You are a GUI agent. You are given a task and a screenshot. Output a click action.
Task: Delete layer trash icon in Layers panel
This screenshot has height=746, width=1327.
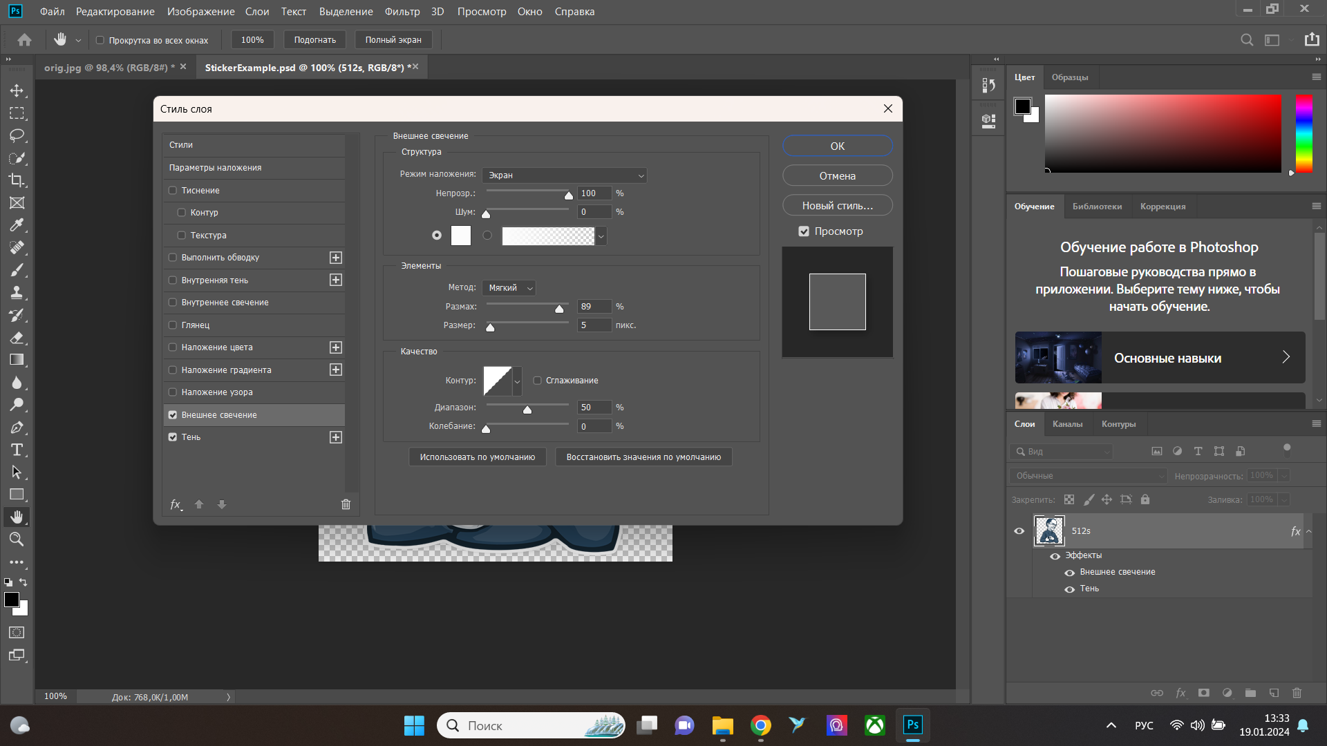1297,693
